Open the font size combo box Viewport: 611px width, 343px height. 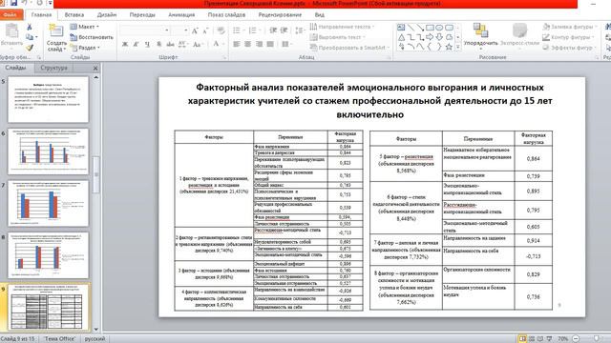[x=180, y=30]
